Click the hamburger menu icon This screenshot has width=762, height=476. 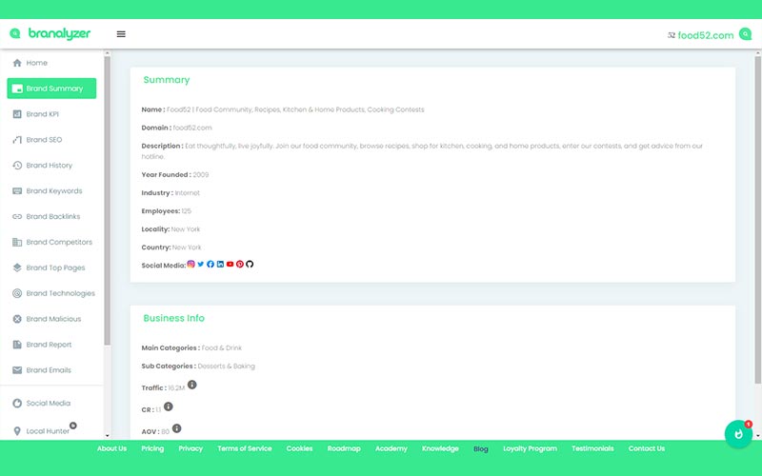[x=121, y=34]
